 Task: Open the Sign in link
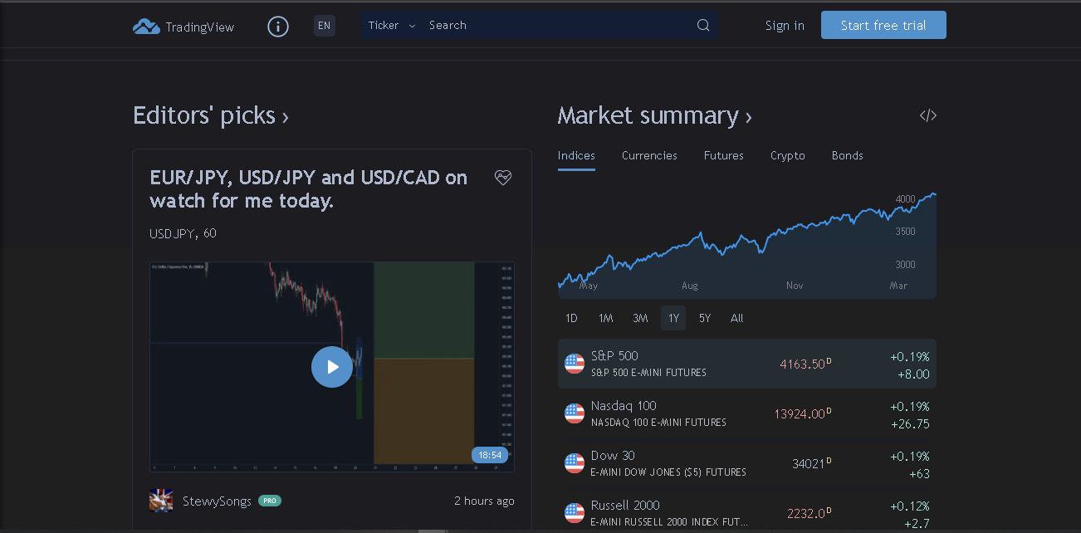click(x=784, y=25)
